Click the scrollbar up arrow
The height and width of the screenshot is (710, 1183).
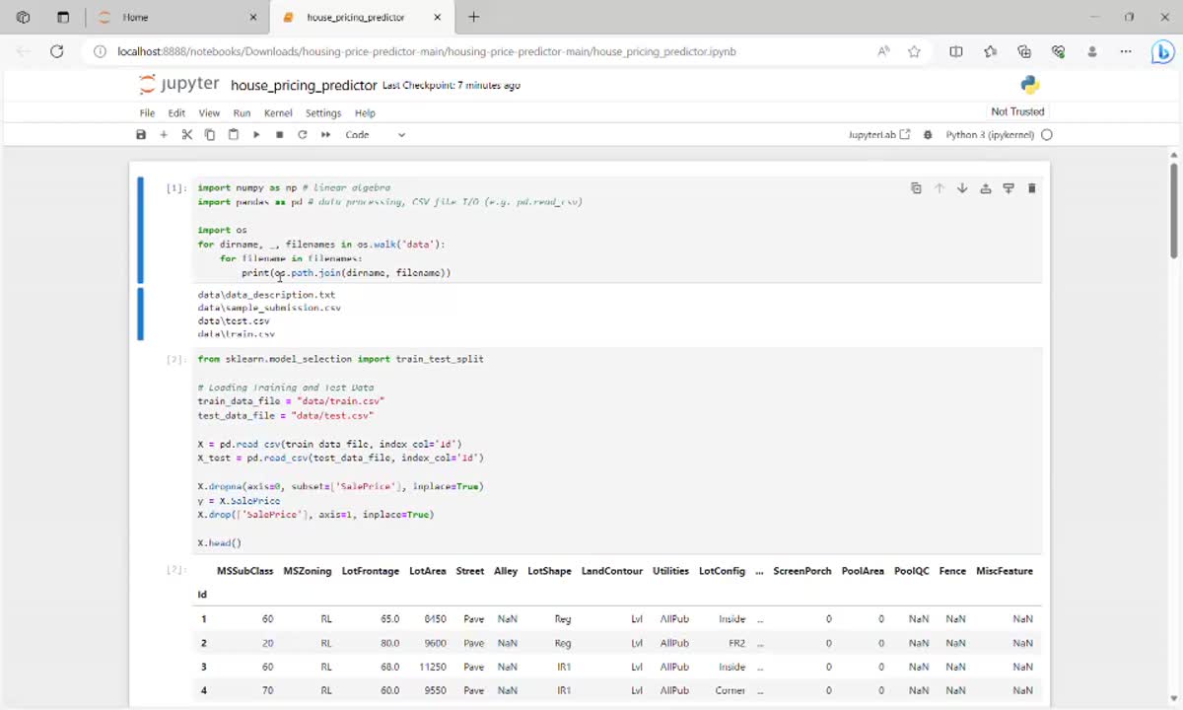coord(1174,156)
